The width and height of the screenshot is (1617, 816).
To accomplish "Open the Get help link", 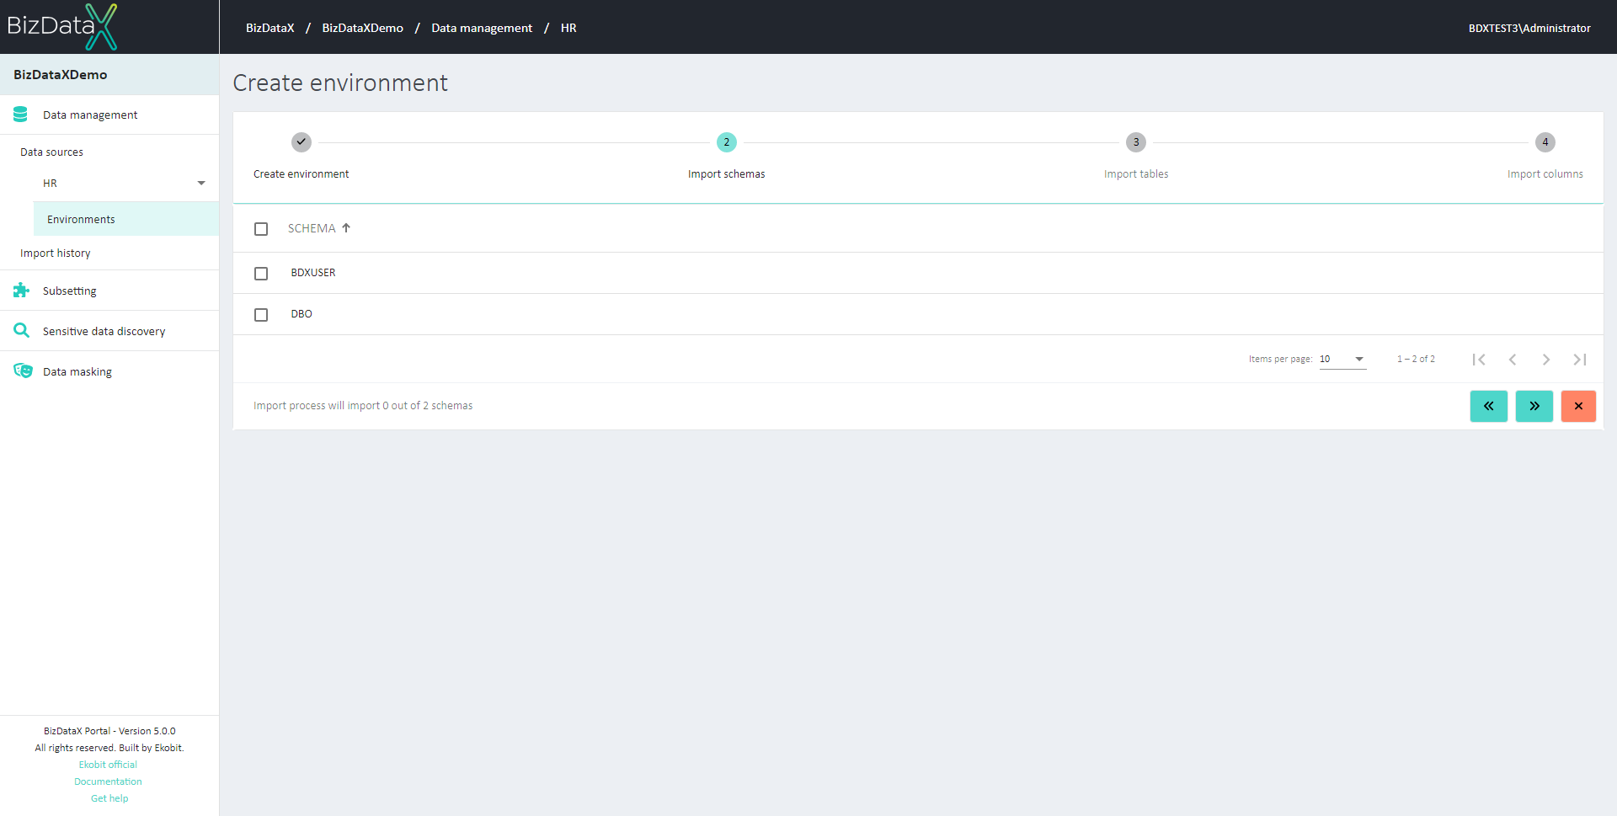I will (x=109, y=798).
